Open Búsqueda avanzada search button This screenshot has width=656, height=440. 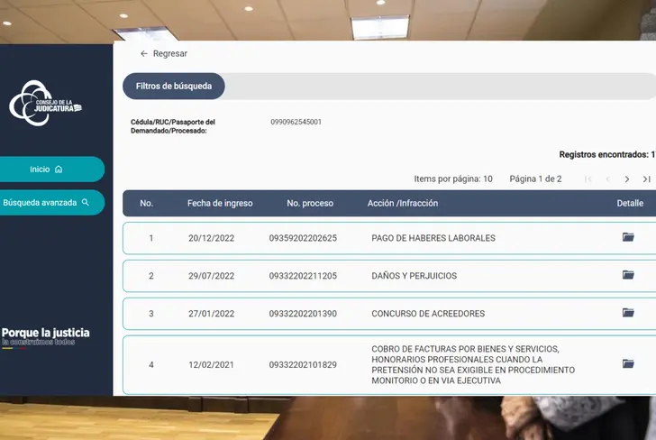(50, 203)
